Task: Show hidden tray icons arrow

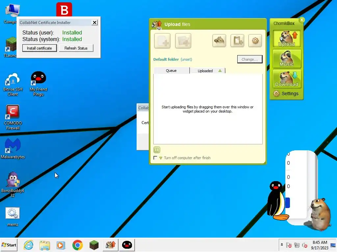Action: (x=282, y=245)
